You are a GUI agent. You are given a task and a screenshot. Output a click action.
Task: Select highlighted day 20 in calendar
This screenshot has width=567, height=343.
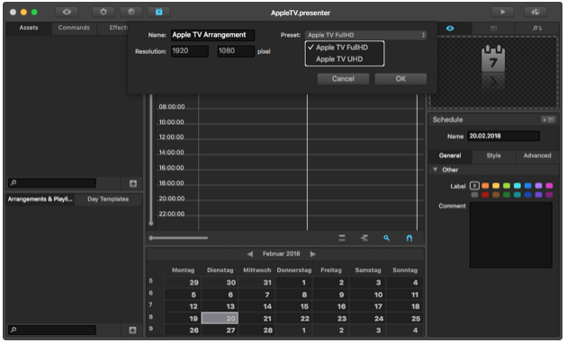point(220,318)
